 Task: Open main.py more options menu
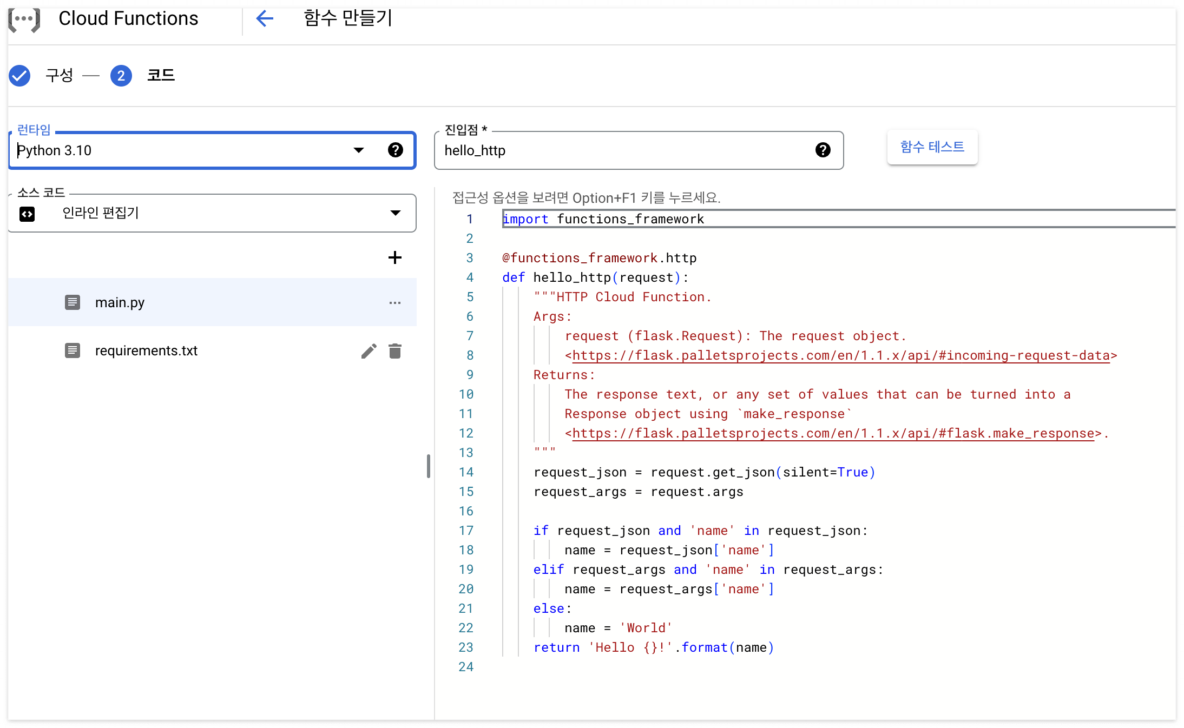pos(395,303)
